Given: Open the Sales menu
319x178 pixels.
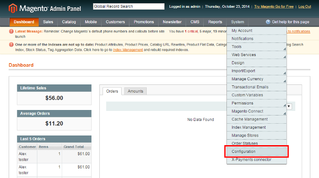Looking at the screenshot, I should pos(48,22).
